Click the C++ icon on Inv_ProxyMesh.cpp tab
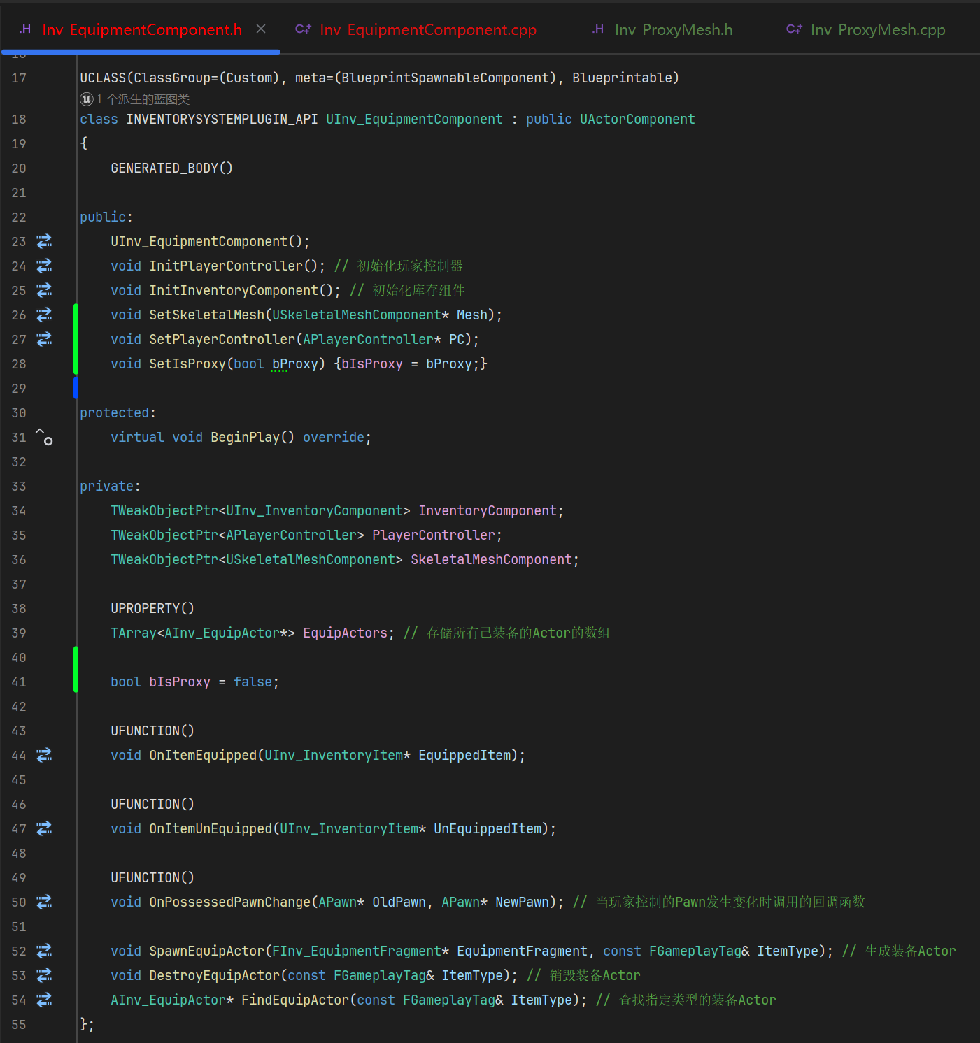980x1043 pixels. pyautogui.click(x=794, y=29)
